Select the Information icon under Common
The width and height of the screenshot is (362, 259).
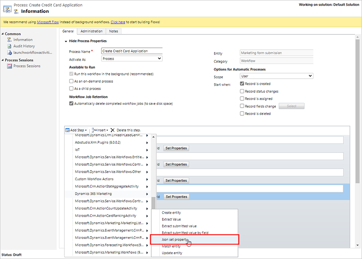click(9, 39)
